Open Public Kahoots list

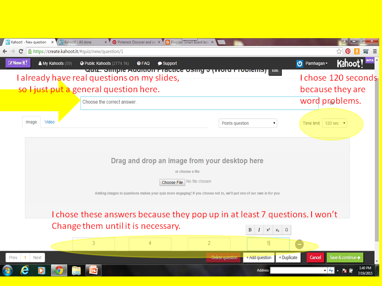(104, 64)
